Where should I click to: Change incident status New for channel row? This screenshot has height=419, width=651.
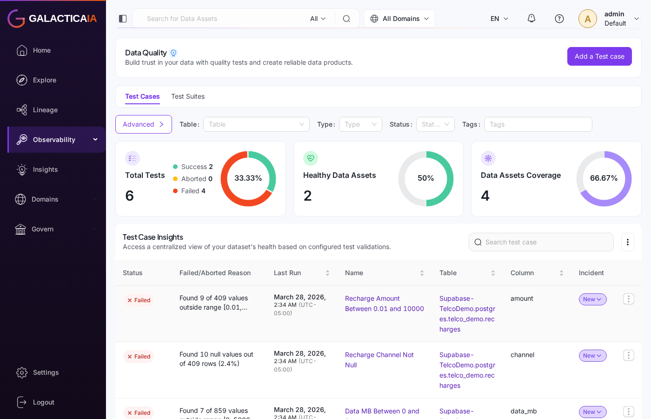click(x=592, y=356)
